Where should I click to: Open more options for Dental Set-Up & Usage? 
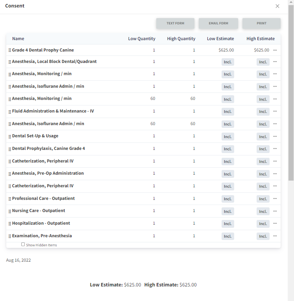point(275,136)
